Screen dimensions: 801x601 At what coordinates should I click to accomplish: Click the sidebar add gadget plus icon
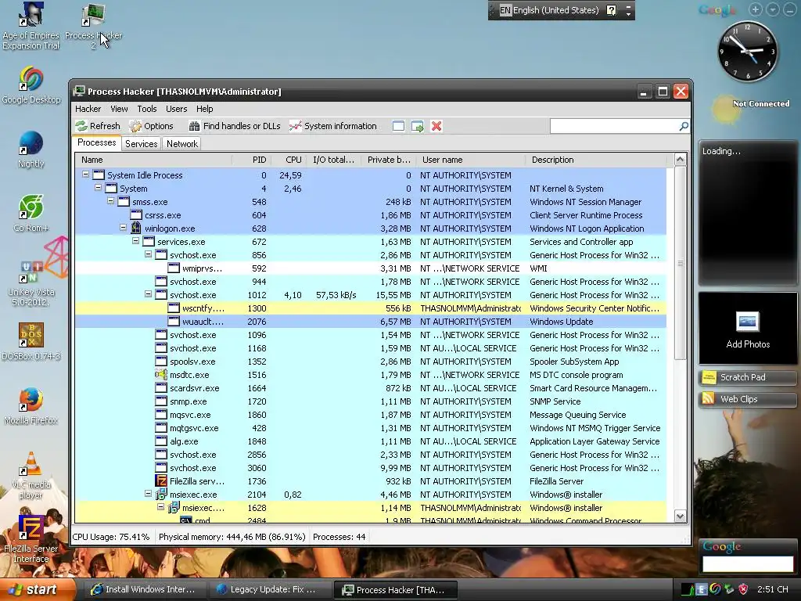pyautogui.click(x=756, y=9)
